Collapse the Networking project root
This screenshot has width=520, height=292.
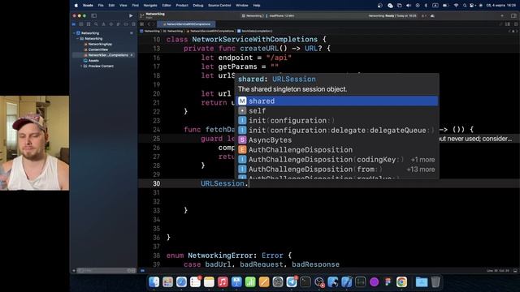pyautogui.click(x=74, y=33)
